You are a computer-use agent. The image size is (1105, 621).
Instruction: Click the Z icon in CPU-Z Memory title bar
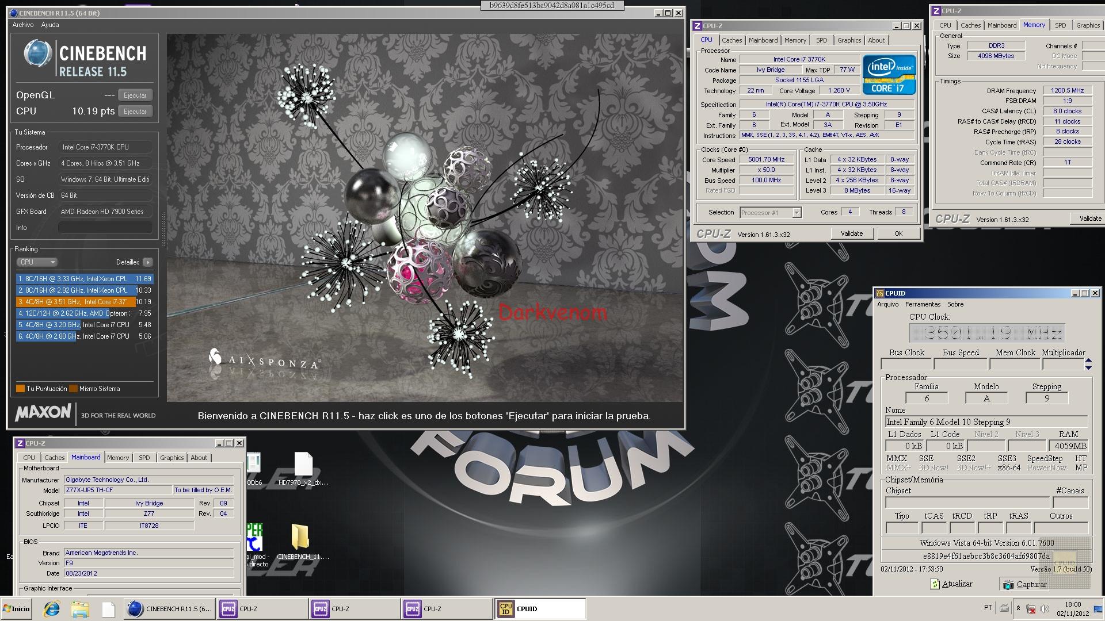(x=936, y=11)
